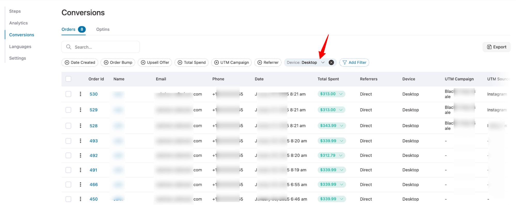Open the three-dot menu for order 450
Screen dimensions: 516x205
[80, 199]
